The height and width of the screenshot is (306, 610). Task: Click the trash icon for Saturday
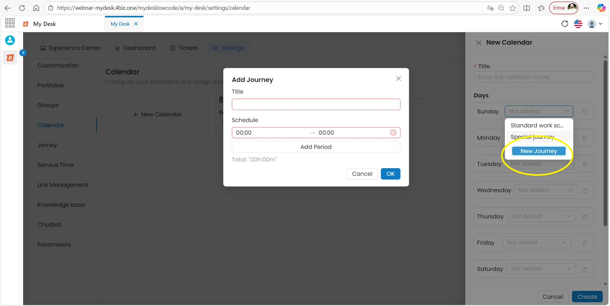tap(585, 269)
